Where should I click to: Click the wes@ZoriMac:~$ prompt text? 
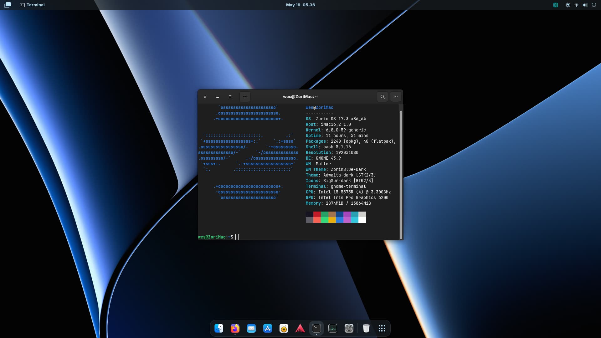click(x=216, y=237)
